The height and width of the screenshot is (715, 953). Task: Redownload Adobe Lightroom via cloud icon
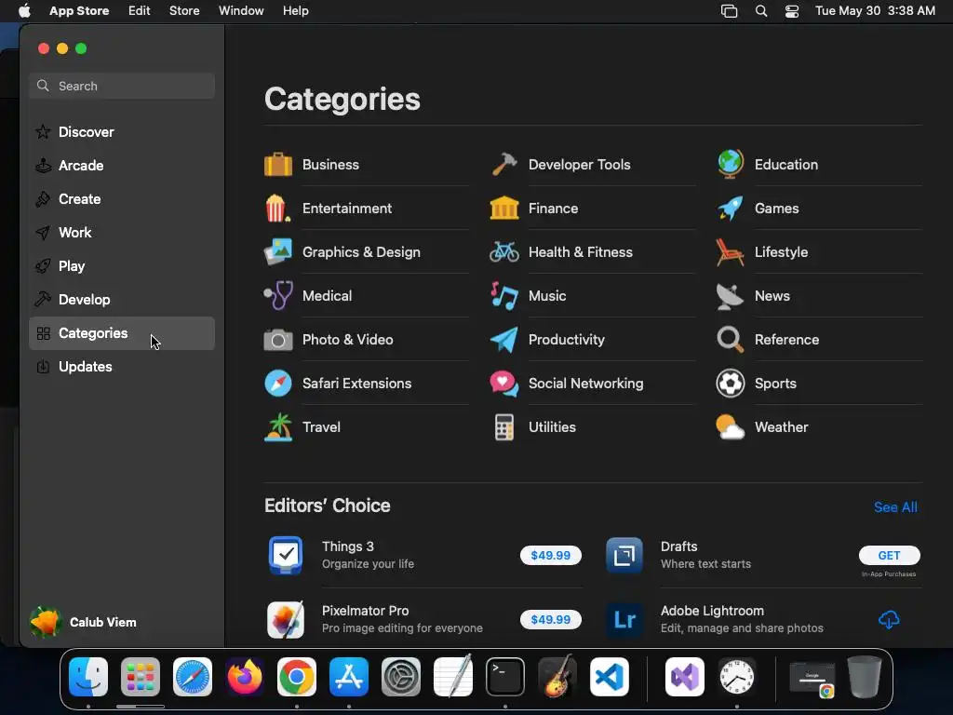889,619
